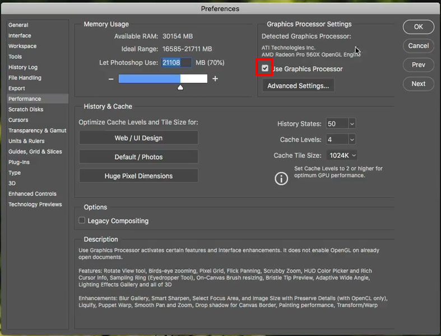This screenshot has height=336, width=441.
Task: Click 'ATI Technologies Inc.' text
Action: coord(289,48)
